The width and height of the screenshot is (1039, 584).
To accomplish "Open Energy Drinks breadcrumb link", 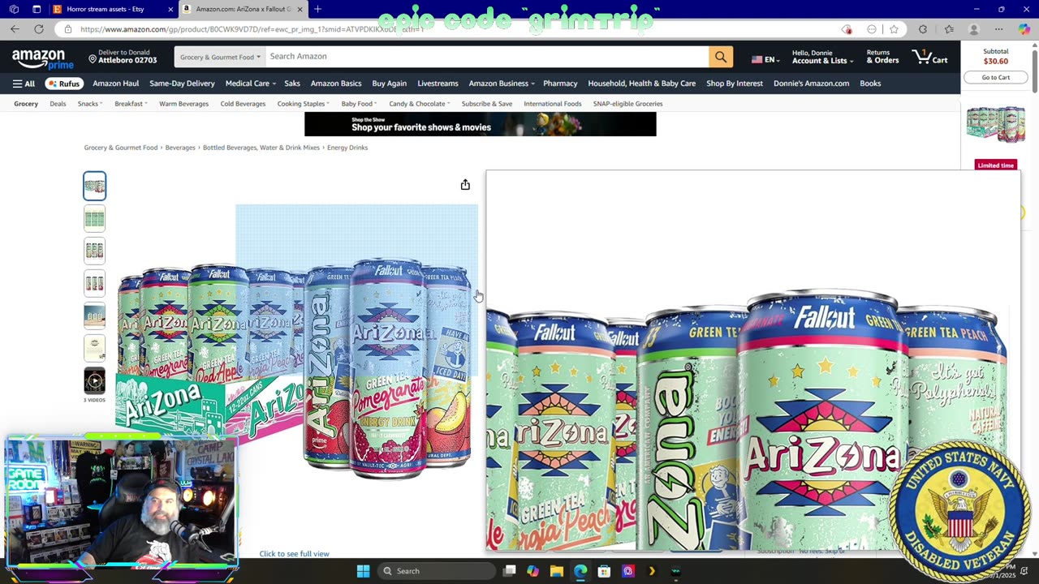I will click(347, 148).
